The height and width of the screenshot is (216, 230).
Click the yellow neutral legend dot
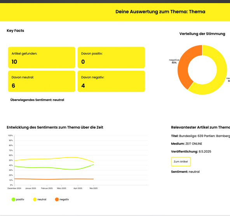coord(35,199)
